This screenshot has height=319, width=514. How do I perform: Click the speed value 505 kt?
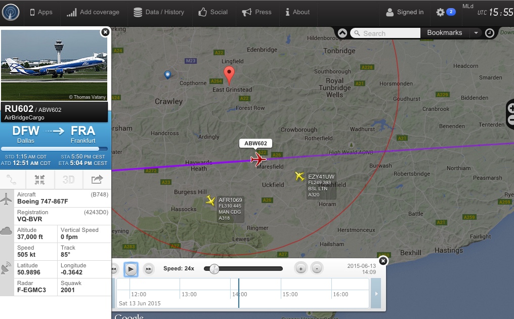[26, 255]
